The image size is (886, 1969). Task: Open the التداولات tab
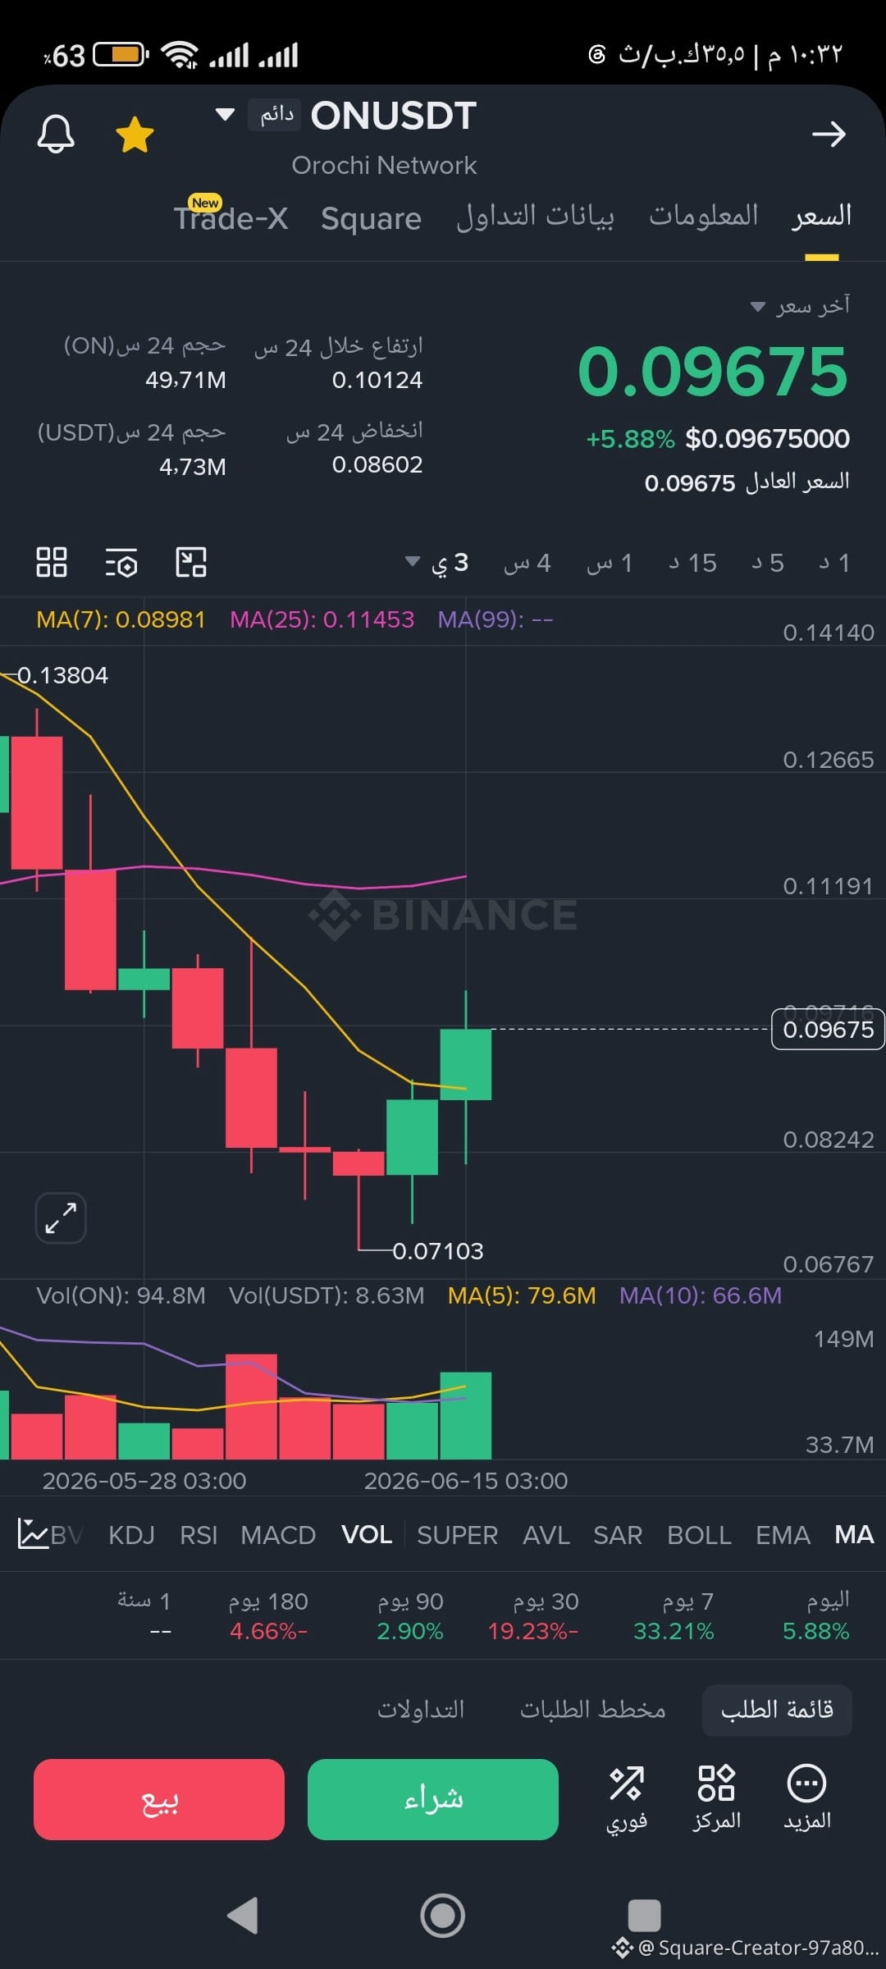421,1710
